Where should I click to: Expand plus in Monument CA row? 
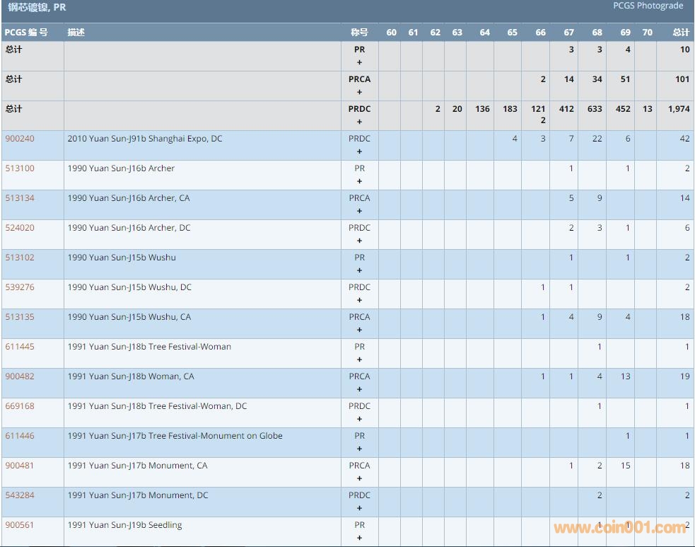click(x=359, y=478)
